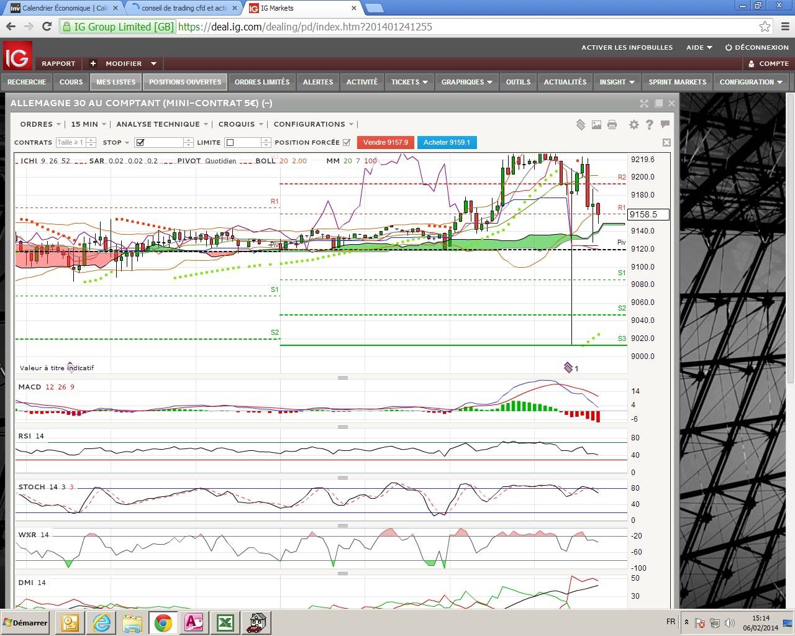This screenshot has width=795, height=636.
Task: Toggle the Position Forcée checkbox
Action: coord(347,142)
